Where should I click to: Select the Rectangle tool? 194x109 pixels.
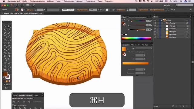click(x=5, y=40)
